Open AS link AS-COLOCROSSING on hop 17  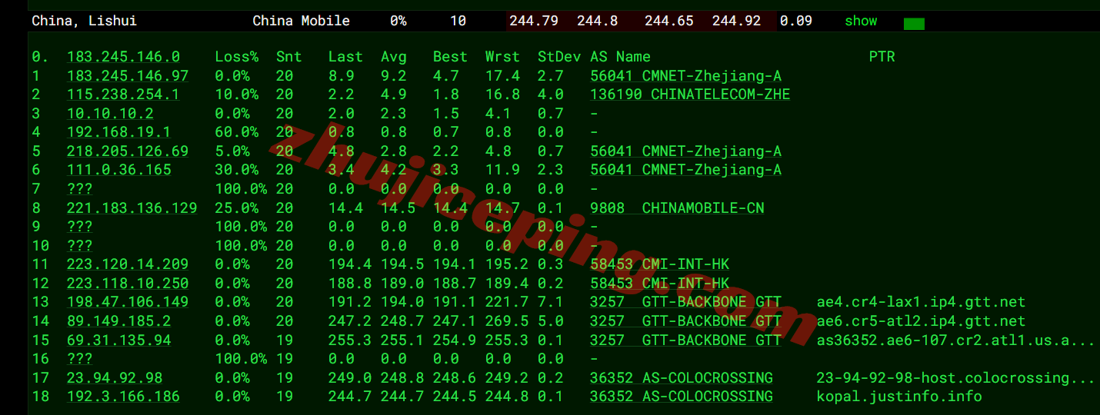click(682, 377)
